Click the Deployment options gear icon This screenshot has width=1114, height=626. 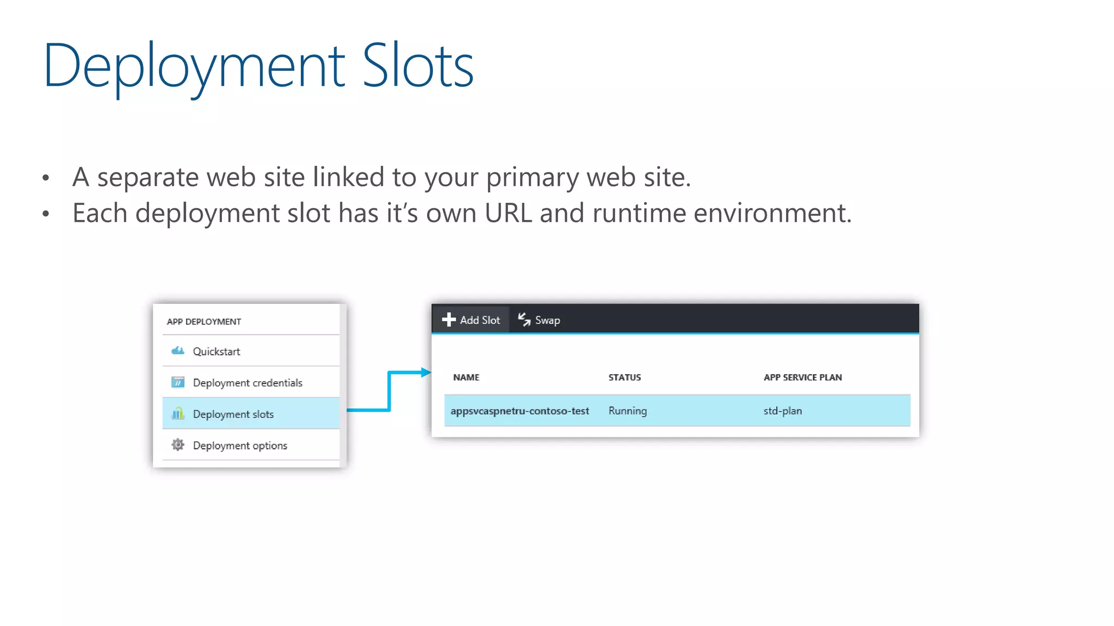click(178, 445)
